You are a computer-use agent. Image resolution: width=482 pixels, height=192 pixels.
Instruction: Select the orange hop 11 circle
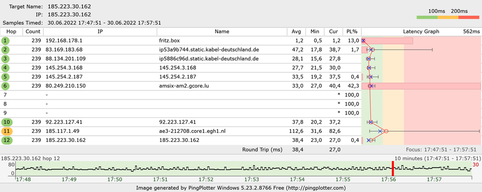pos(7,131)
